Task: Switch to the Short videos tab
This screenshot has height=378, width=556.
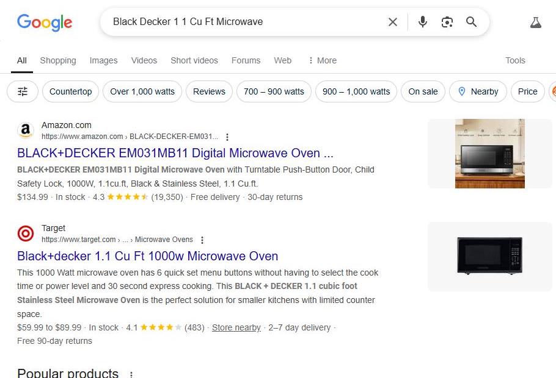Action: point(194,60)
